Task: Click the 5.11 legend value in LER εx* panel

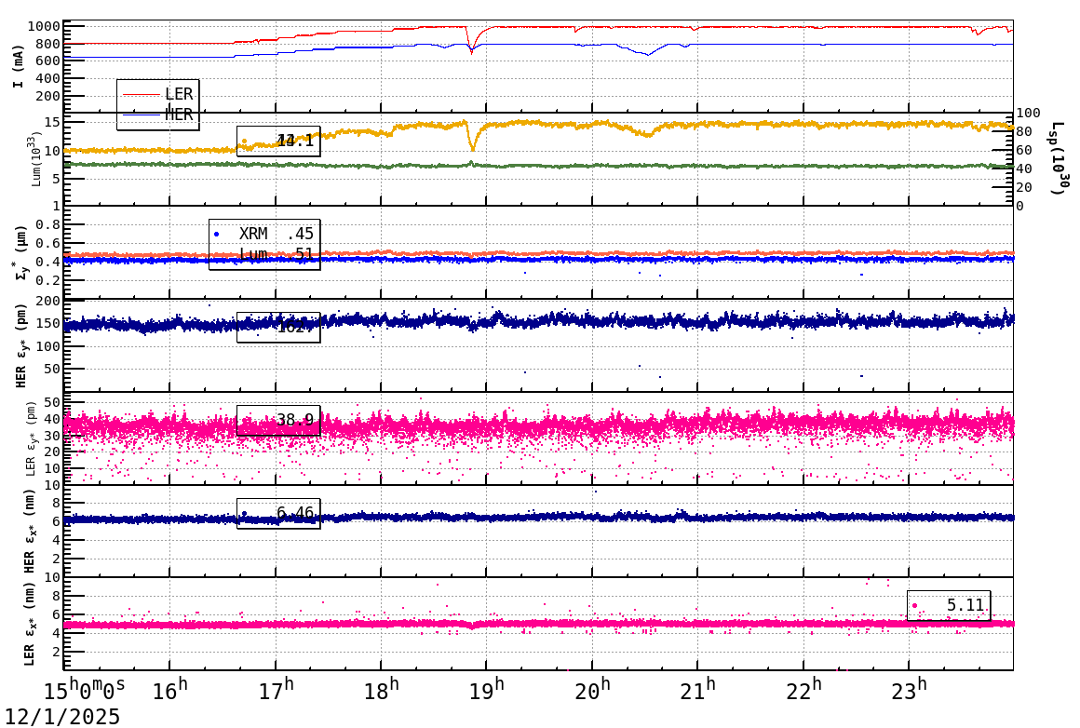Action: click(965, 605)
